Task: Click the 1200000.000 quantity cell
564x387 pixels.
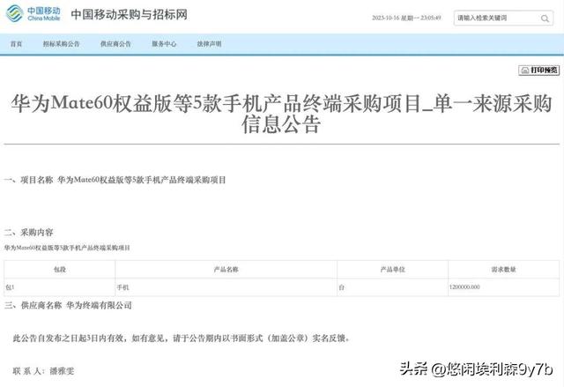Action: 503,287
